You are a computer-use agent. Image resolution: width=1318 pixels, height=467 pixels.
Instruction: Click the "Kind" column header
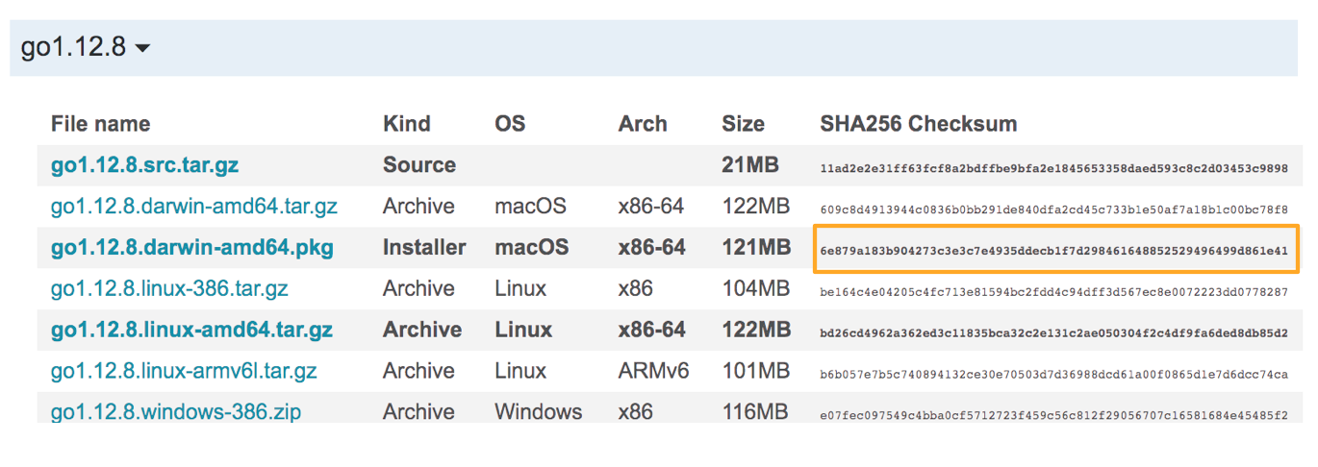point(407,124)
